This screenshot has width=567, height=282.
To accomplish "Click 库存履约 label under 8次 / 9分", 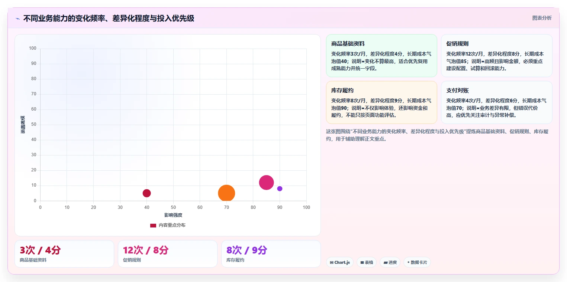I will (235, 260).
